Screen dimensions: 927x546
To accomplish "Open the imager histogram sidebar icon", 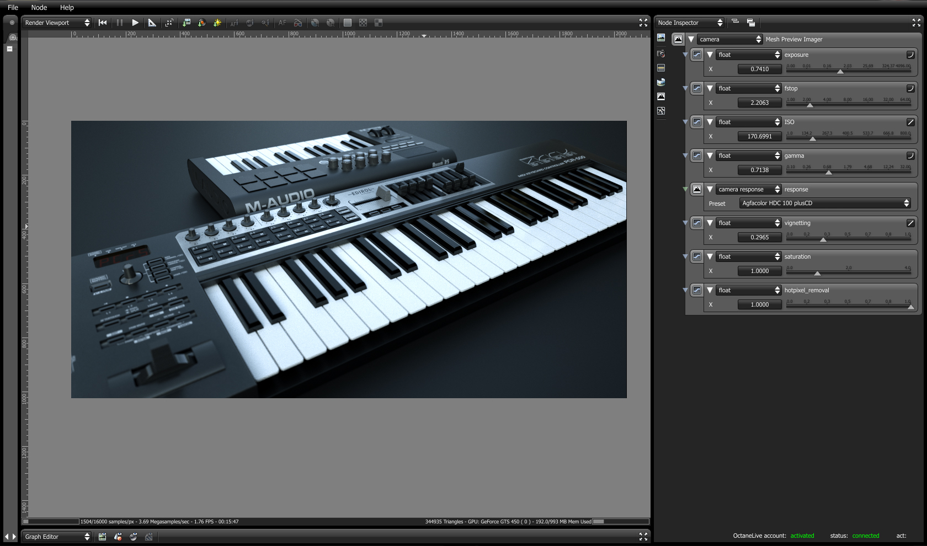I will [x=661, y=97].
